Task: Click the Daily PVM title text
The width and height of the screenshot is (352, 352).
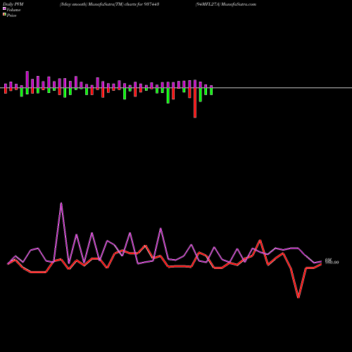Action: coord(13,4)
